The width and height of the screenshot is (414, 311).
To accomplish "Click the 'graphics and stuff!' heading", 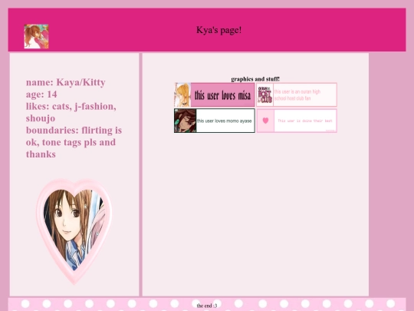I will coord(255,79).
